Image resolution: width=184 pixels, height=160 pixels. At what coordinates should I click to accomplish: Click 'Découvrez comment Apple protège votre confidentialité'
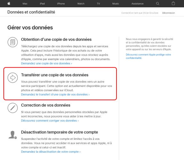point(148,56)
